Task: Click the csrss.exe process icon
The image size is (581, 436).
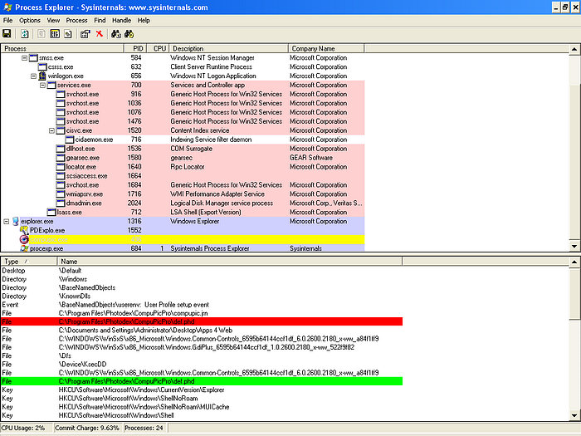Action: tap(42, 67)
